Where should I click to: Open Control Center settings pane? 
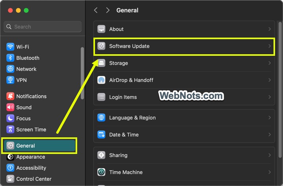[x=34, y=179]
